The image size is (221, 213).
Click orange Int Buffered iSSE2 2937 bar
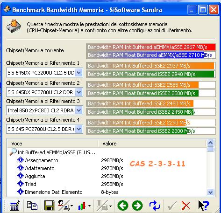point(151,66)
